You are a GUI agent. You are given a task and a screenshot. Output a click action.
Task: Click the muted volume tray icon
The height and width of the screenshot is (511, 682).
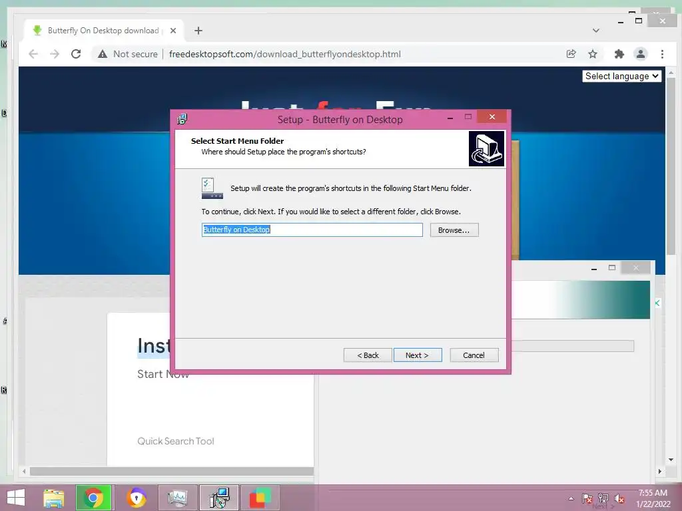[619, 498]
